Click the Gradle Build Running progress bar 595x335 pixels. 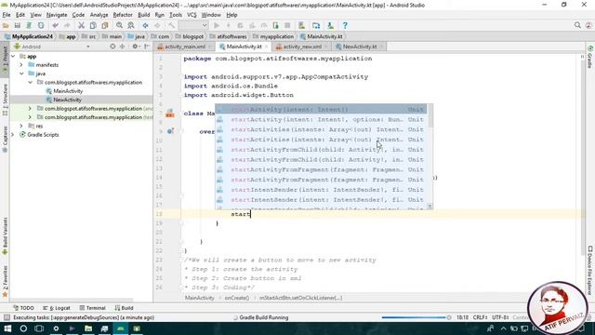415,317
